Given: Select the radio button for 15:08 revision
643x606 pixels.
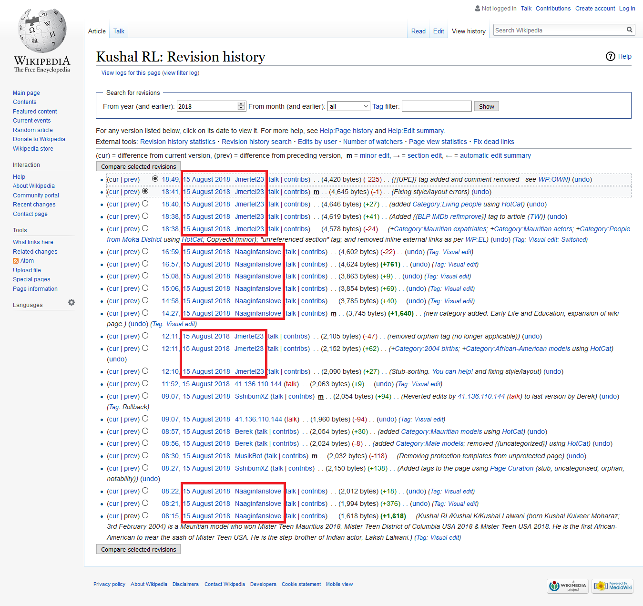Looking at the screenshot, I should (x=145, y=276).
